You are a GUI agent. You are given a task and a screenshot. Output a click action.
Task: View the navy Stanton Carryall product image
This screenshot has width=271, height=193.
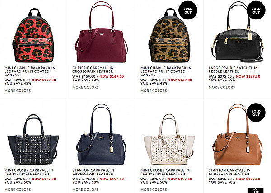pyautogui.click(x=102, y=135)
